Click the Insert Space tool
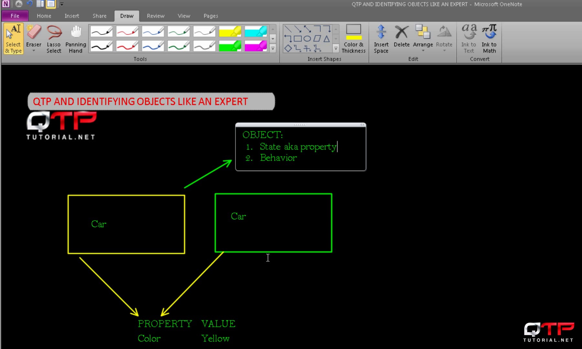582x349 pixels. click(x=381, y=39)
